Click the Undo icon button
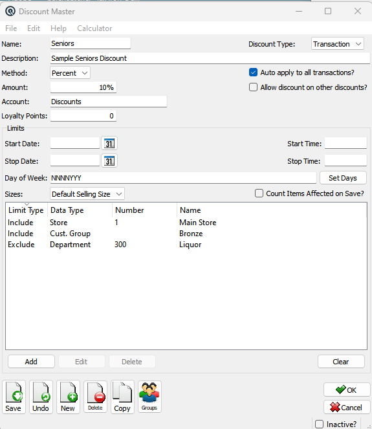The width and height of the screenshot is (372, 429). (41, 397)
